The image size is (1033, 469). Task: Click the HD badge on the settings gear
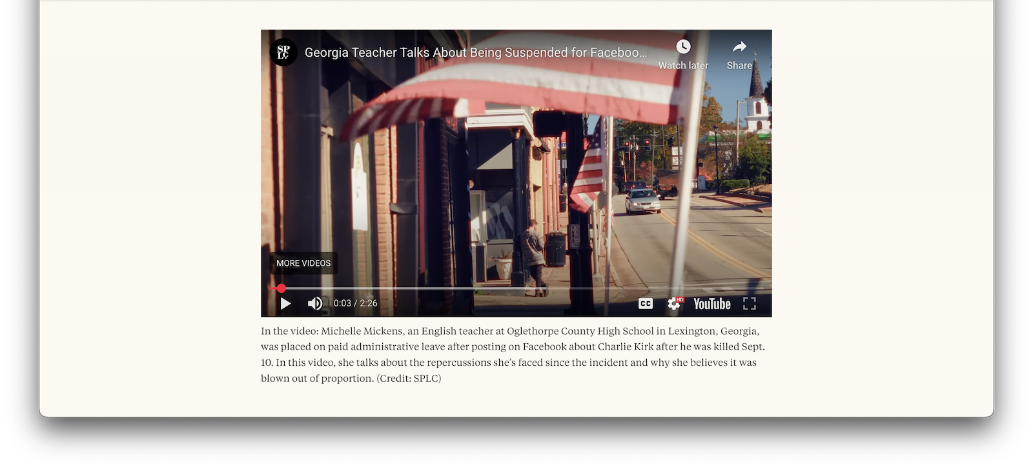(x=680, y=299)
